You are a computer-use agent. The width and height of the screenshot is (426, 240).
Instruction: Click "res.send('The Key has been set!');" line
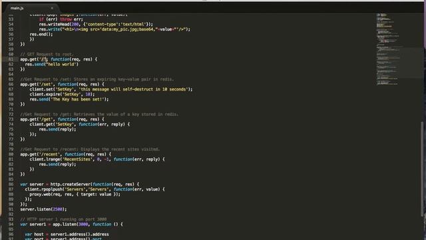pyautogui.click(x=69, y=99)
